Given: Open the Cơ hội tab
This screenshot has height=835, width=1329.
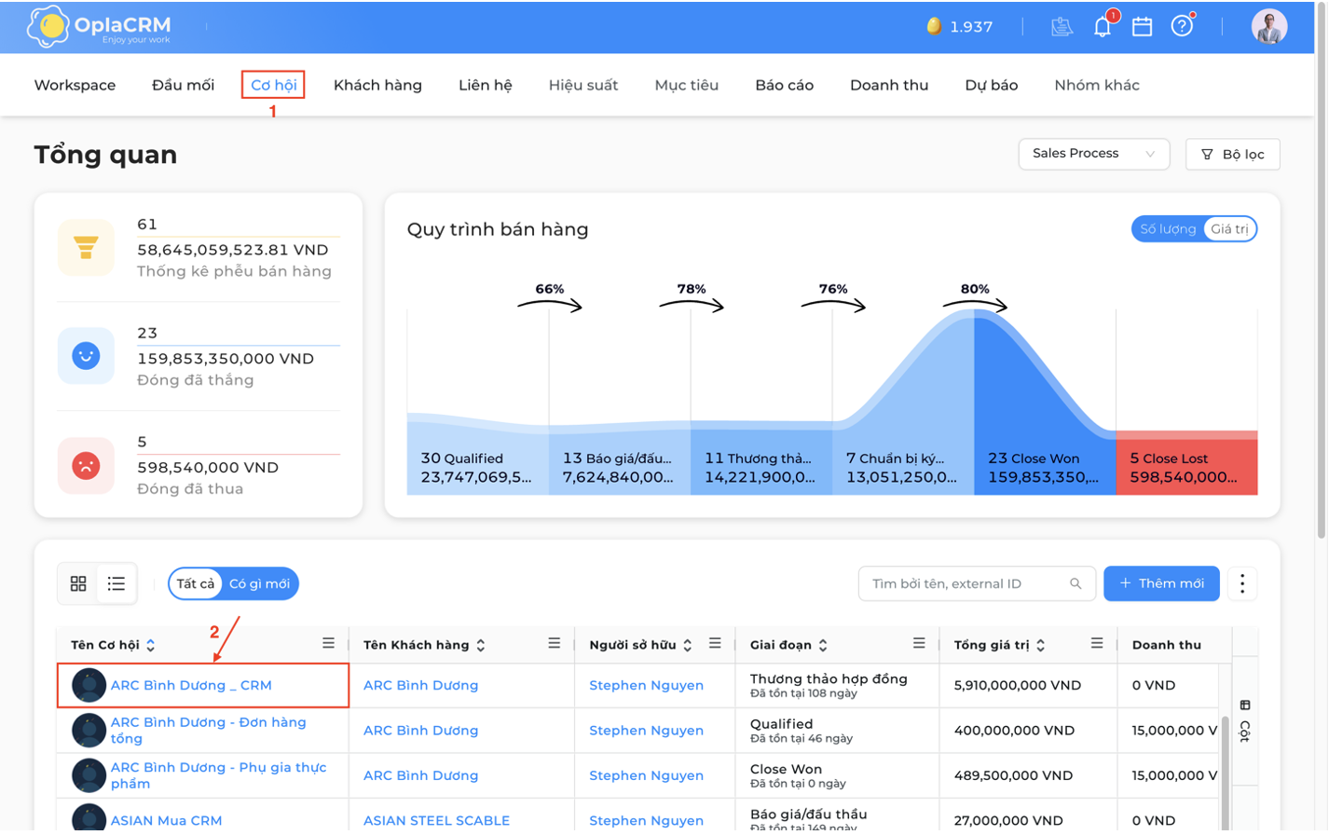Looking at the screenshot, I should pyautogui.click(x=273, y=85).
